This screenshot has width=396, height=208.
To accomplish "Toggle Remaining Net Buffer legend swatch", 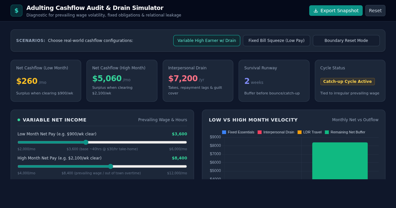I will pyautogui.click(x=327, y=132).
